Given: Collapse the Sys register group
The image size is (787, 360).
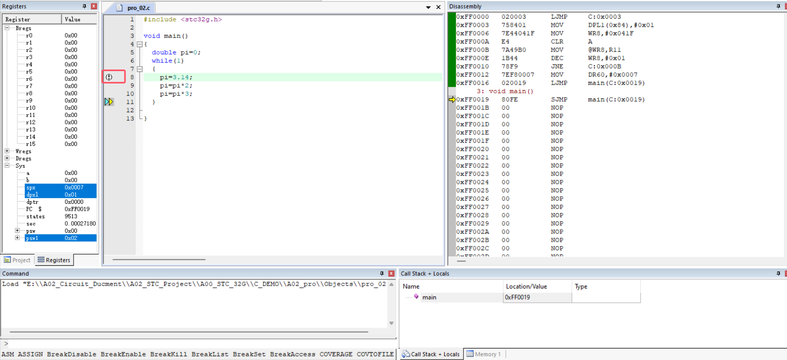Looking at the screenshot, I should click(x=7, y=166).
